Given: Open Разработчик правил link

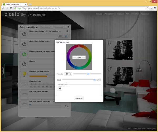Looking at the screenshot, I should click(114, 14).
